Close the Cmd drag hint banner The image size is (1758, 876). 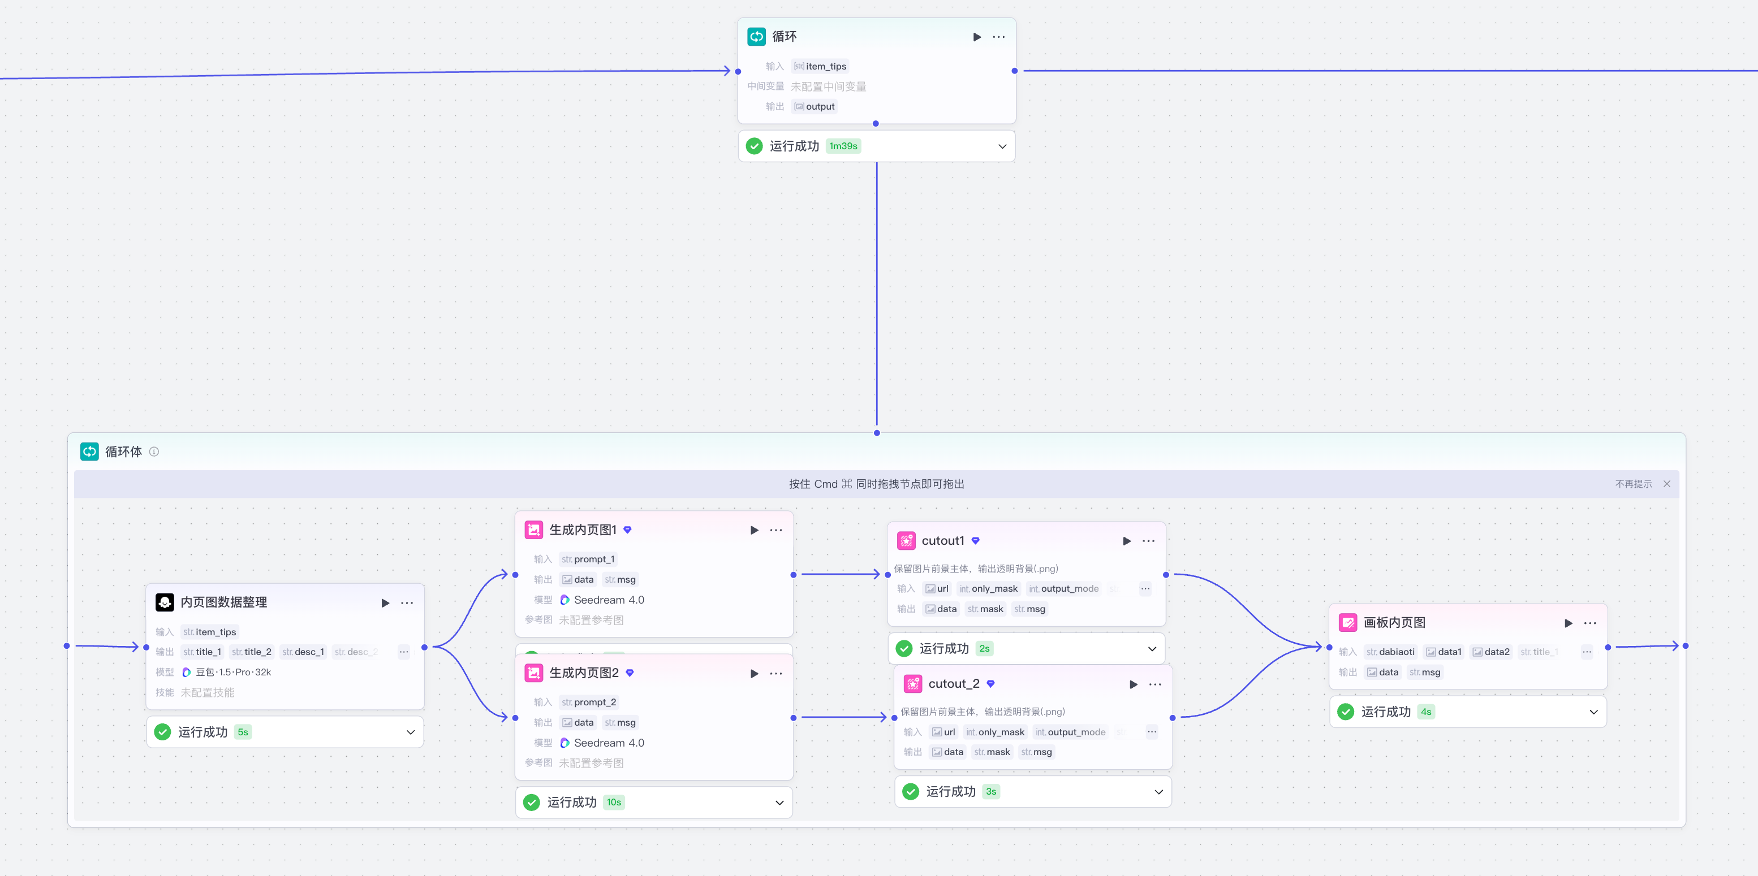coord(1666,484)
